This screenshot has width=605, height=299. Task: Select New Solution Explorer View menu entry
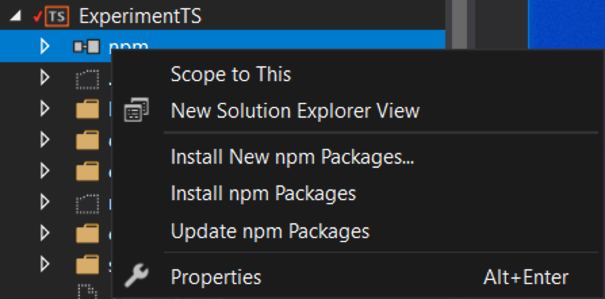click(295, 111)
